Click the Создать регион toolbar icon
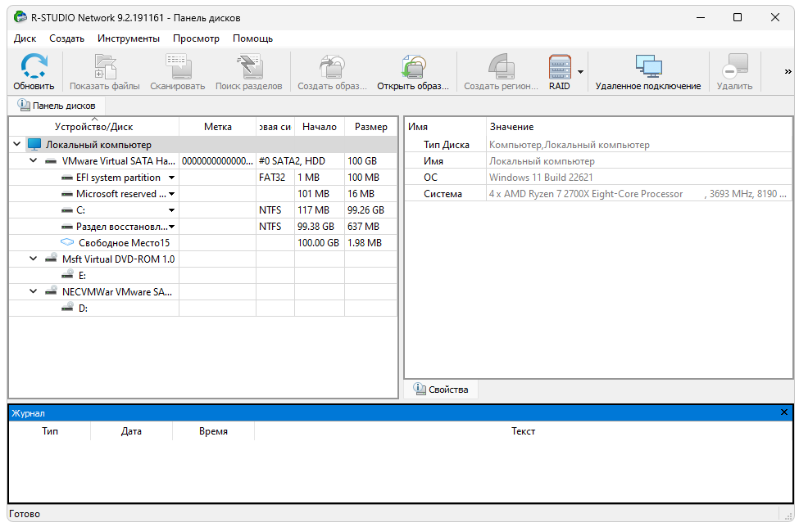This screenshot has width=799, height=527. 501,66
